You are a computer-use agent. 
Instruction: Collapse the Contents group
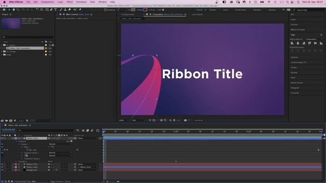click(16, 141)
